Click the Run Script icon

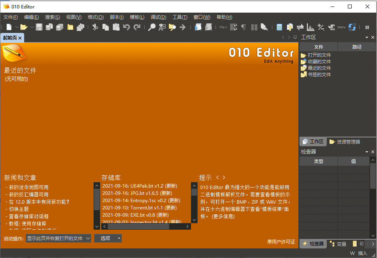coord(198,27)
